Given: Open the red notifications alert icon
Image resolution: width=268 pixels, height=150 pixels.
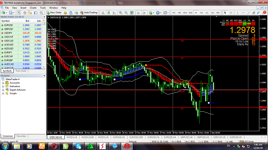Looking at the screenshot, I should click(264, 12).
